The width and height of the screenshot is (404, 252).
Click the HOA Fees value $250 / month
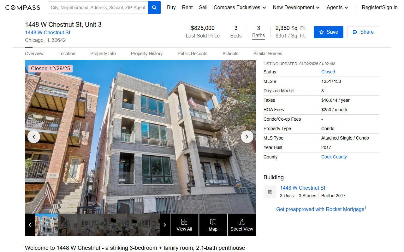(334, 110)
